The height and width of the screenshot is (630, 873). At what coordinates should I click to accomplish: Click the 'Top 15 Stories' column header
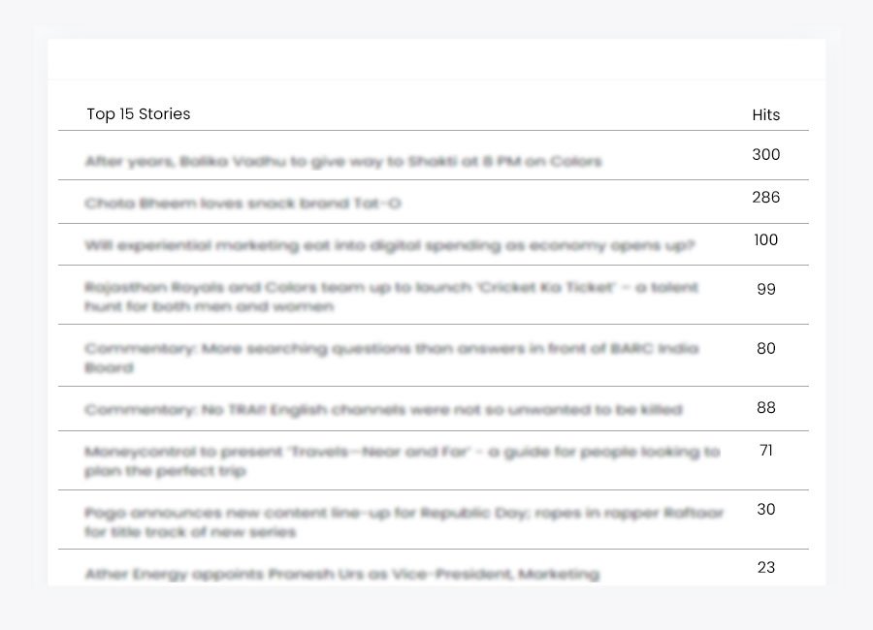point(139,114)
